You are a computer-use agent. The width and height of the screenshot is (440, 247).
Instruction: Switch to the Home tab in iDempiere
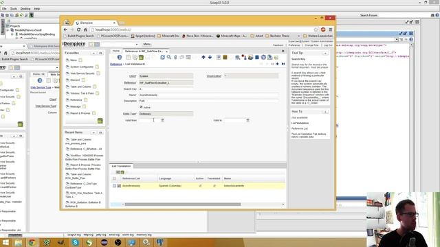[116, 51]
